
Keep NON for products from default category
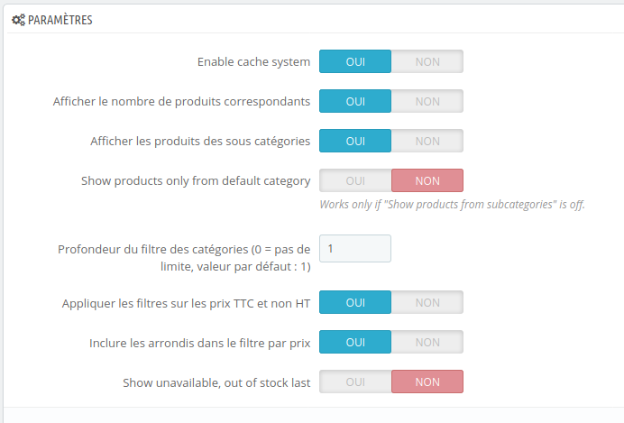(x=427, y=180)
